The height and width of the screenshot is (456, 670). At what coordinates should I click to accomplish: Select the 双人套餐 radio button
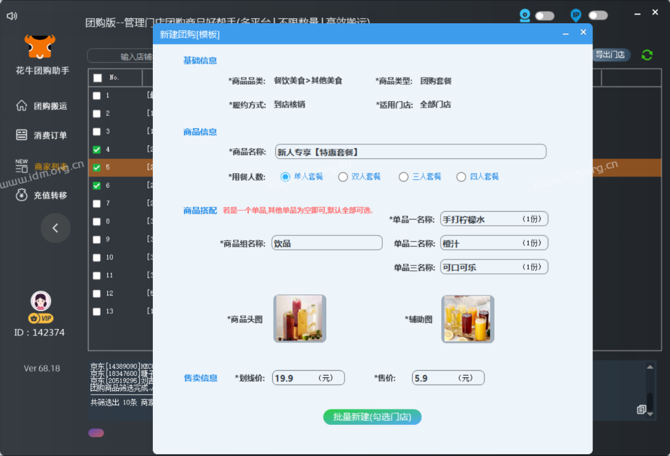343,177
